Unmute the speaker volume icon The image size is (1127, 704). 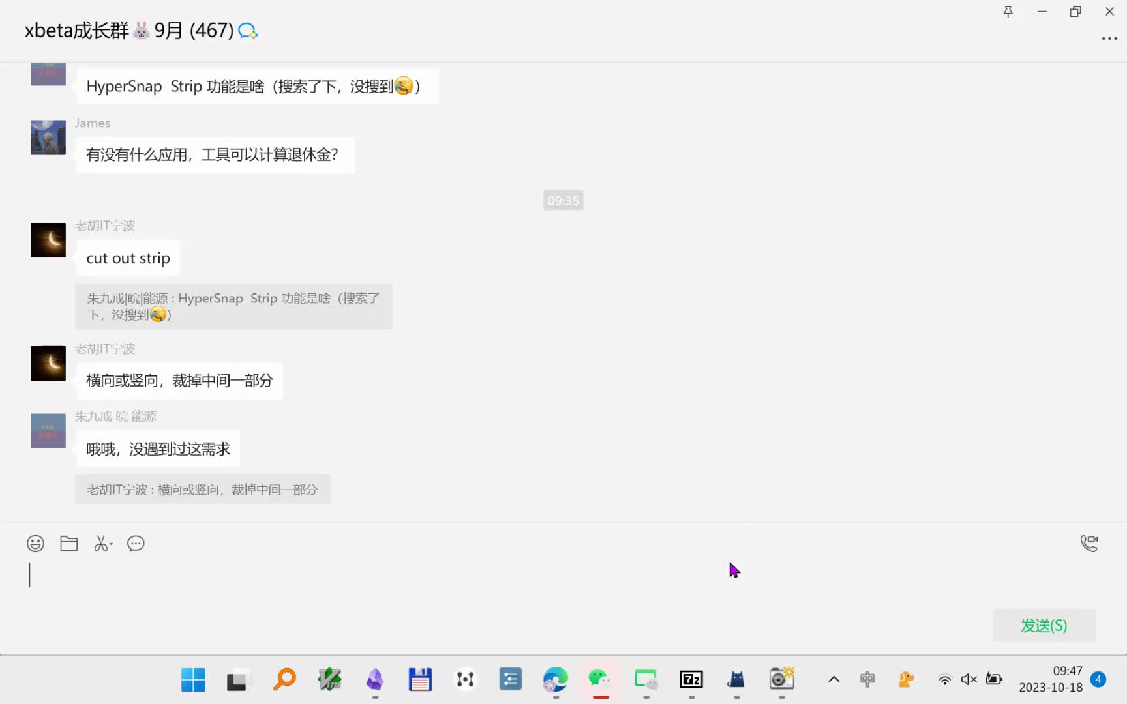click(969, 680)
